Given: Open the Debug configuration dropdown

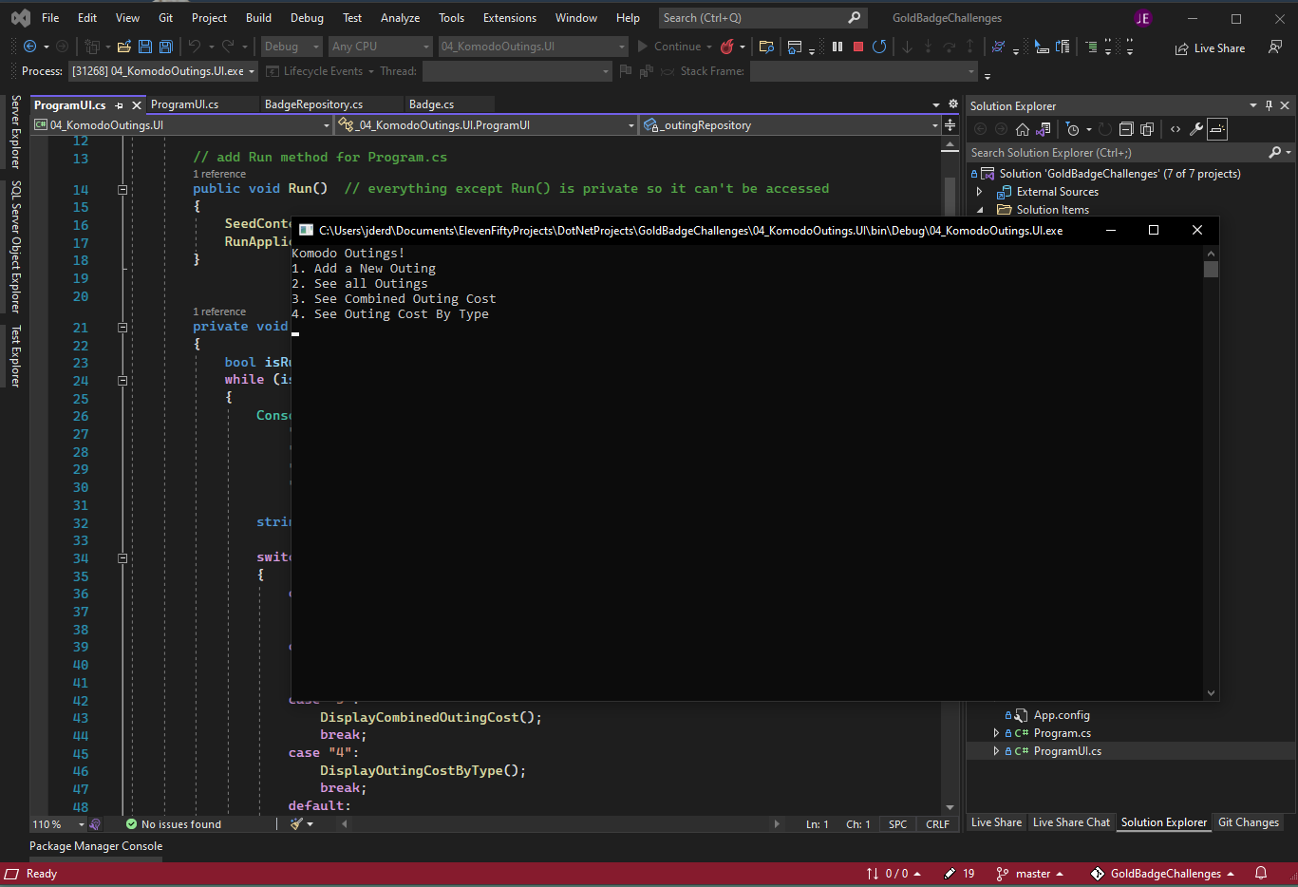Looking at the screenshot, I should (x=292, y=47).
